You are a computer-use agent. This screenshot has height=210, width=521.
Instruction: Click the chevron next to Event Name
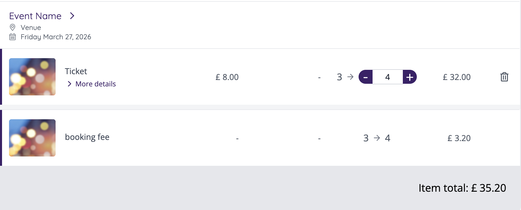[72, 16]
